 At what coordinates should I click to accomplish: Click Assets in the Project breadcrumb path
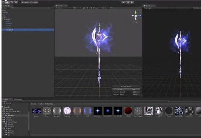coord(34,104)
